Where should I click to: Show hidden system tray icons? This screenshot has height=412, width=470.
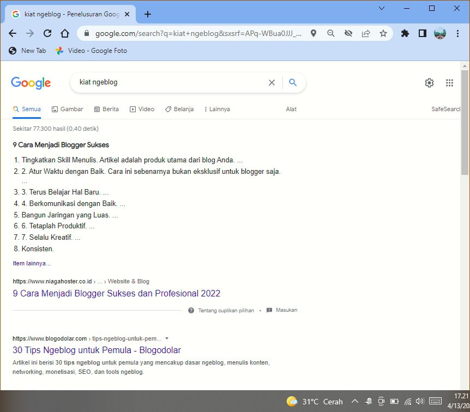point(354,401)
